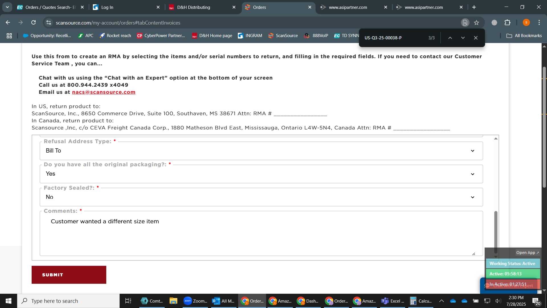Open Rocket reach bookmark
Viewport: 547px width, 308px height.
(x=115, y=36)
